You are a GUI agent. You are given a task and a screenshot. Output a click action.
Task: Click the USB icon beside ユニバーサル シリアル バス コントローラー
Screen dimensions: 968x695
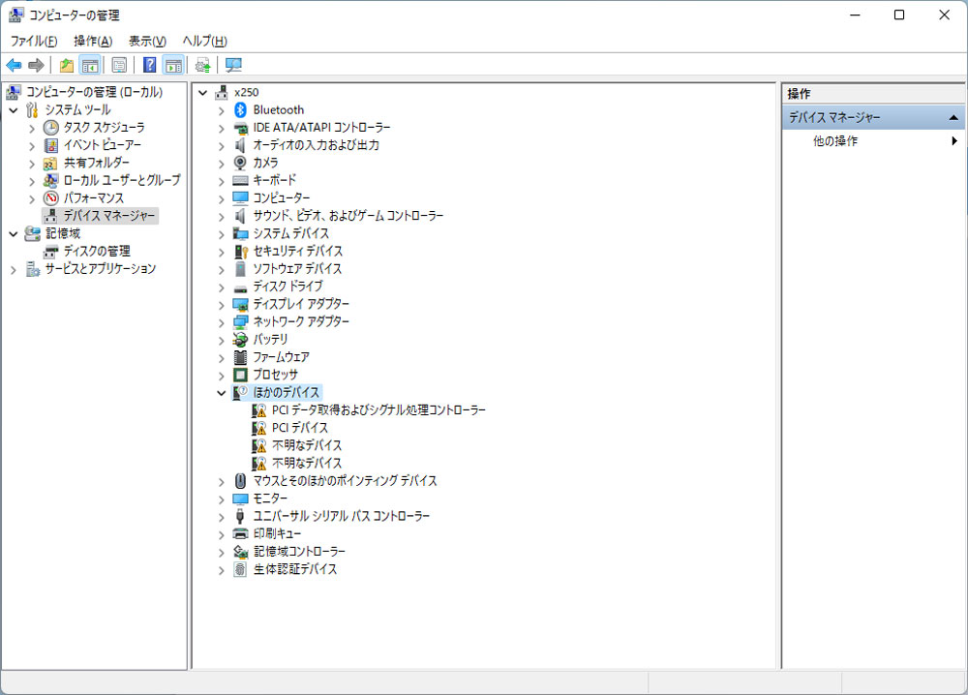click(240, 516)
